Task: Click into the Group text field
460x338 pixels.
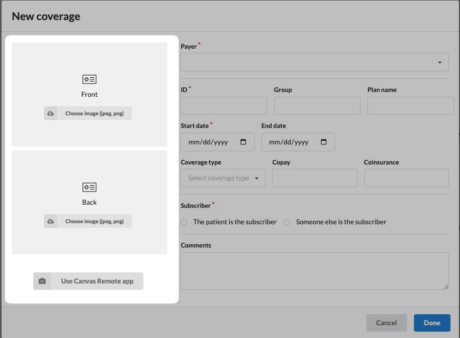Action: point(317,106)
